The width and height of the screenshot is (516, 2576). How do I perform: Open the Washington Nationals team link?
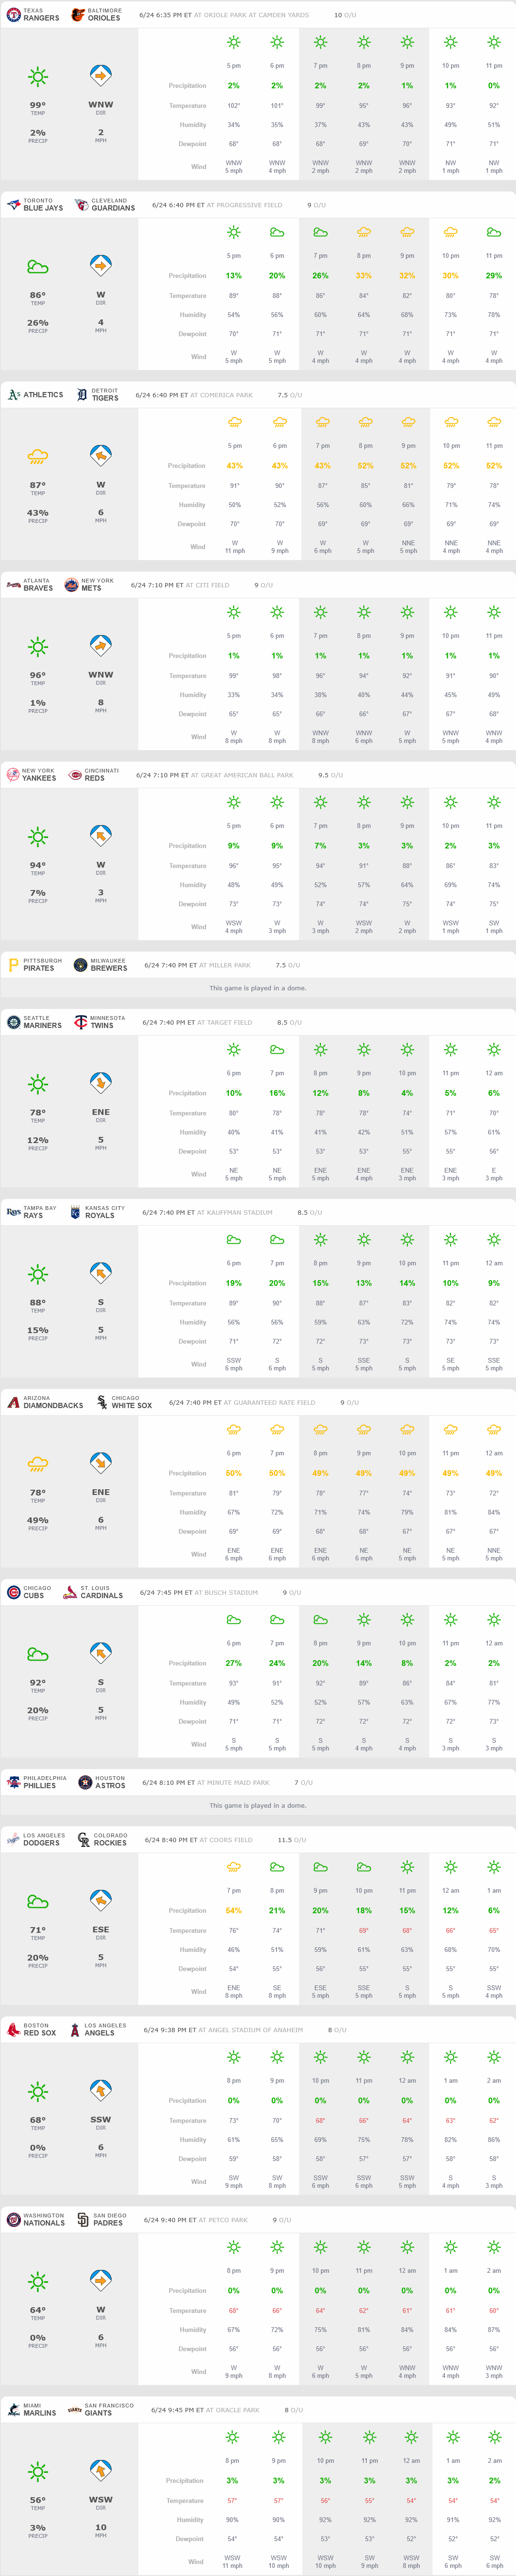coord(43,2219)
